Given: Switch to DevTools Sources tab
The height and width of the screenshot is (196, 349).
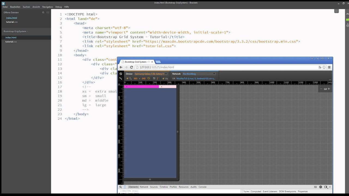Looking at the screenshot, I should coord(154,187).
